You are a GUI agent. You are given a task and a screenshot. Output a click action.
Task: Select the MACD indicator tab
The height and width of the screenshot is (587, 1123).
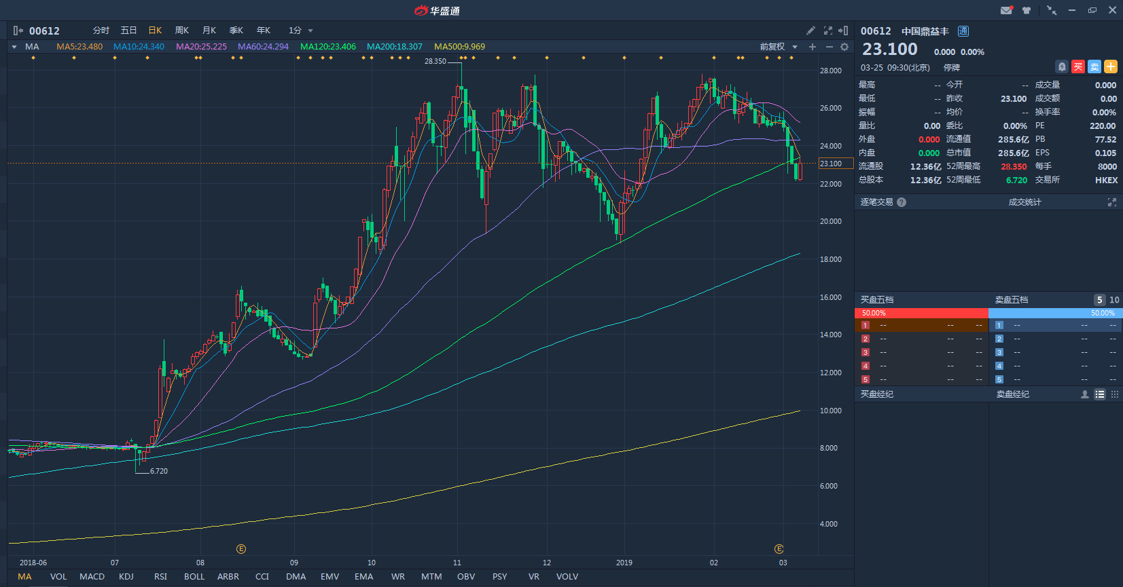coord(92,577)
